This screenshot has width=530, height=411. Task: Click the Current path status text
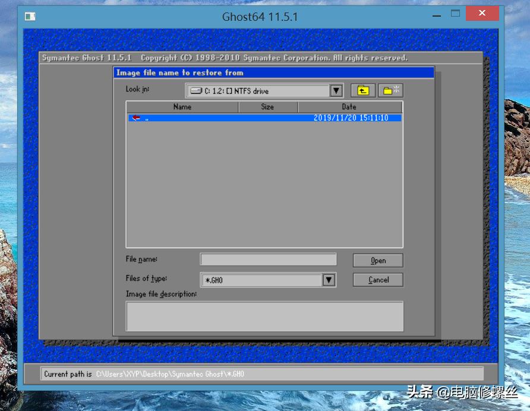pyautogui.click(x=144, y=374)
